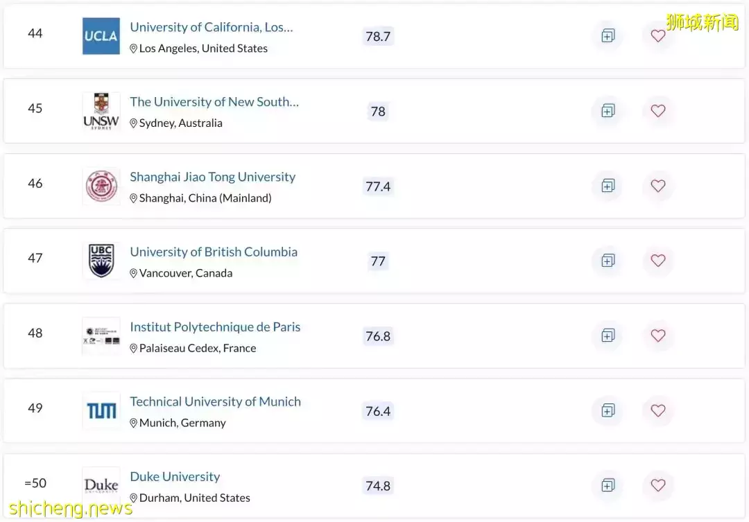Click the 78.7 score badge for UCLA
The image size is (749, 522).
378,36
